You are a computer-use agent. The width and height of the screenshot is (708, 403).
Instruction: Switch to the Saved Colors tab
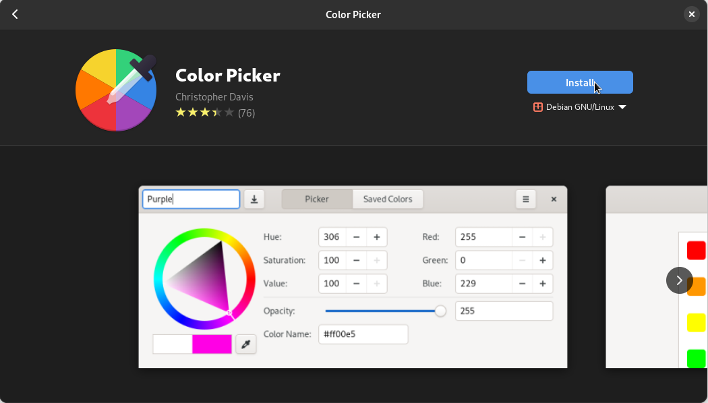point(387,199)
